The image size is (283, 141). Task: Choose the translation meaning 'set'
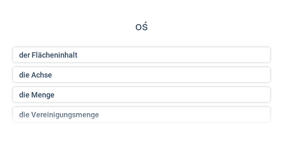[141, 95]
